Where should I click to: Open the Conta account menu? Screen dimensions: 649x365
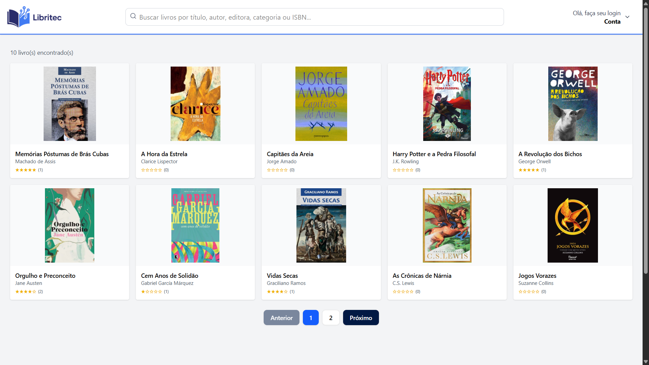coord(601,17)
